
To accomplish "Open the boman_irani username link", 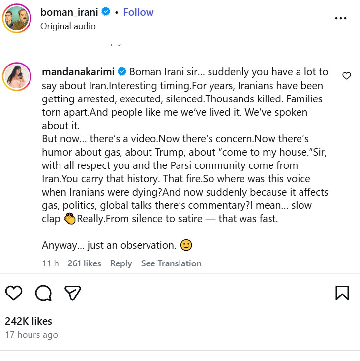I will click(x=69, y=12).
